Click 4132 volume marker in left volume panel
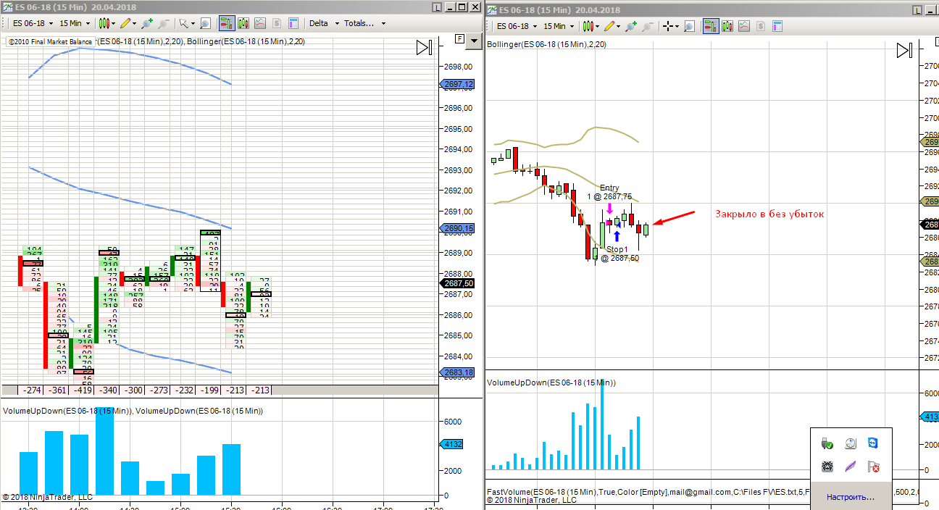The height and width of the screenshot is (510, 939). coord(451,444)
